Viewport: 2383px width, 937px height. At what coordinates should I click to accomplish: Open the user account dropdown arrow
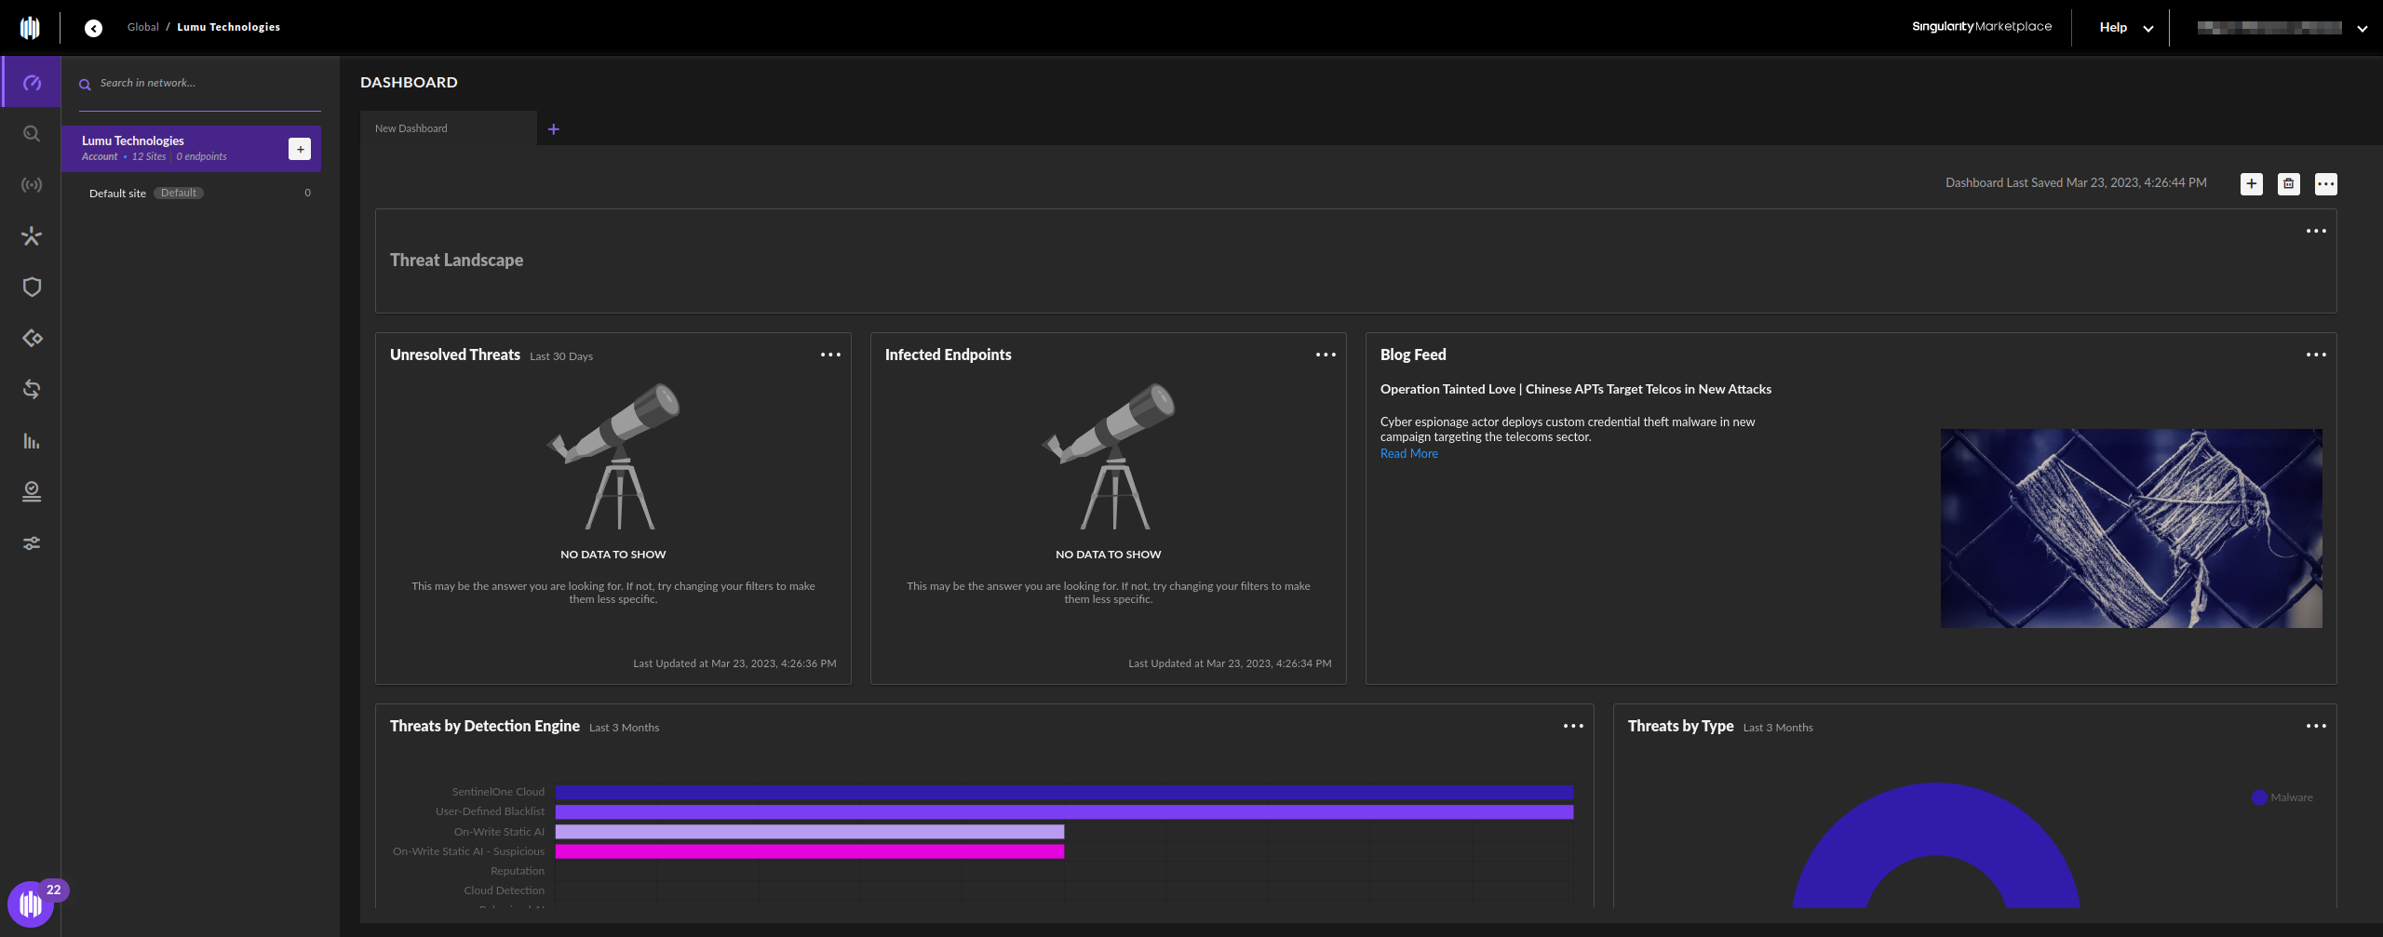pos(2362,29)
